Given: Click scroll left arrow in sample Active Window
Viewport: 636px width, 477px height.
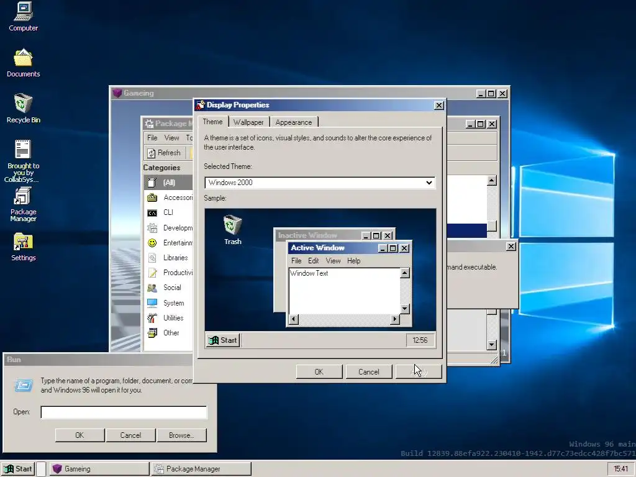Looking at the screenshot, I should tap(294, 319).
